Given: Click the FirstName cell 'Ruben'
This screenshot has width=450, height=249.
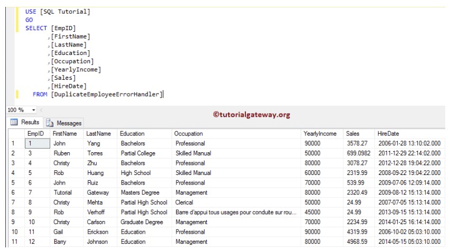Looking at the screenshot, I should [x=67, y=153].
